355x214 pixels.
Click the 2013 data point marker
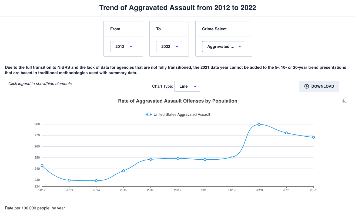coord(69,180)
